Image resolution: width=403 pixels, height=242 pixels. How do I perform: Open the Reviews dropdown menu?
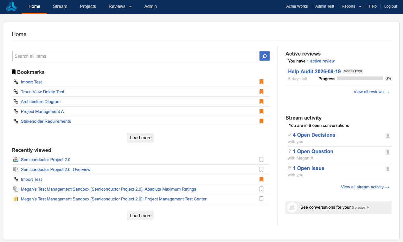[120, 6]
